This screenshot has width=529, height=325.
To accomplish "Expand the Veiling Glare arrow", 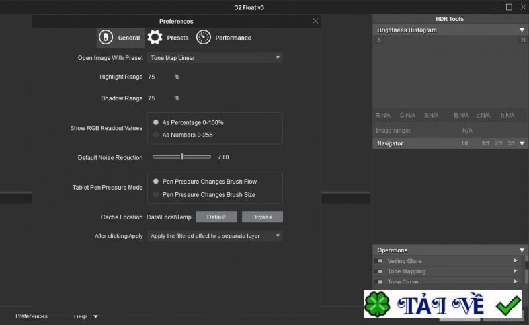I will click(516, 260).
